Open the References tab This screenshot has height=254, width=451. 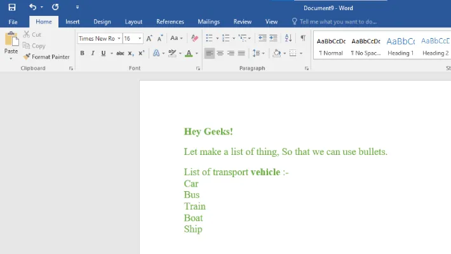(170, 22)
